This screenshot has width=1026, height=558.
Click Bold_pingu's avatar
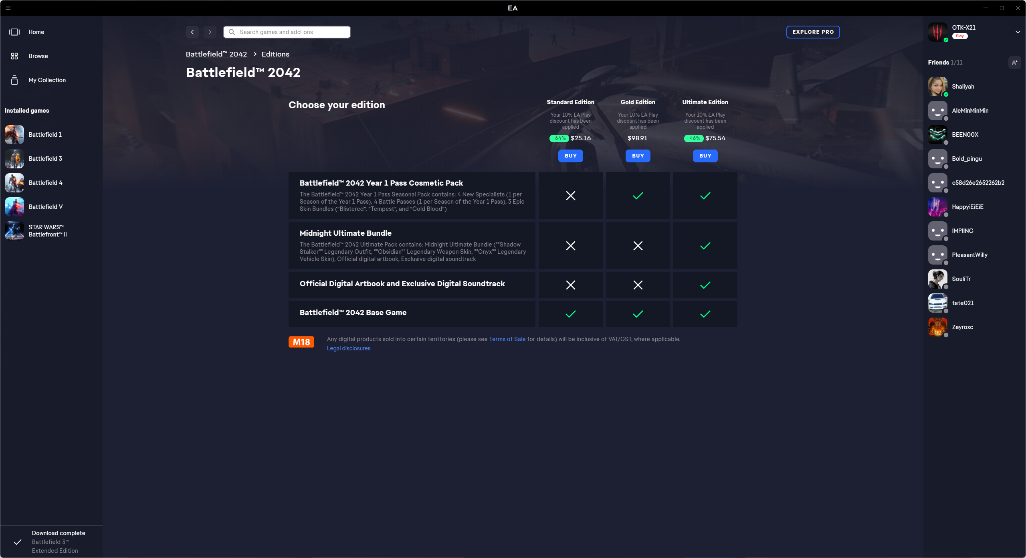click(x=938, y=159)
